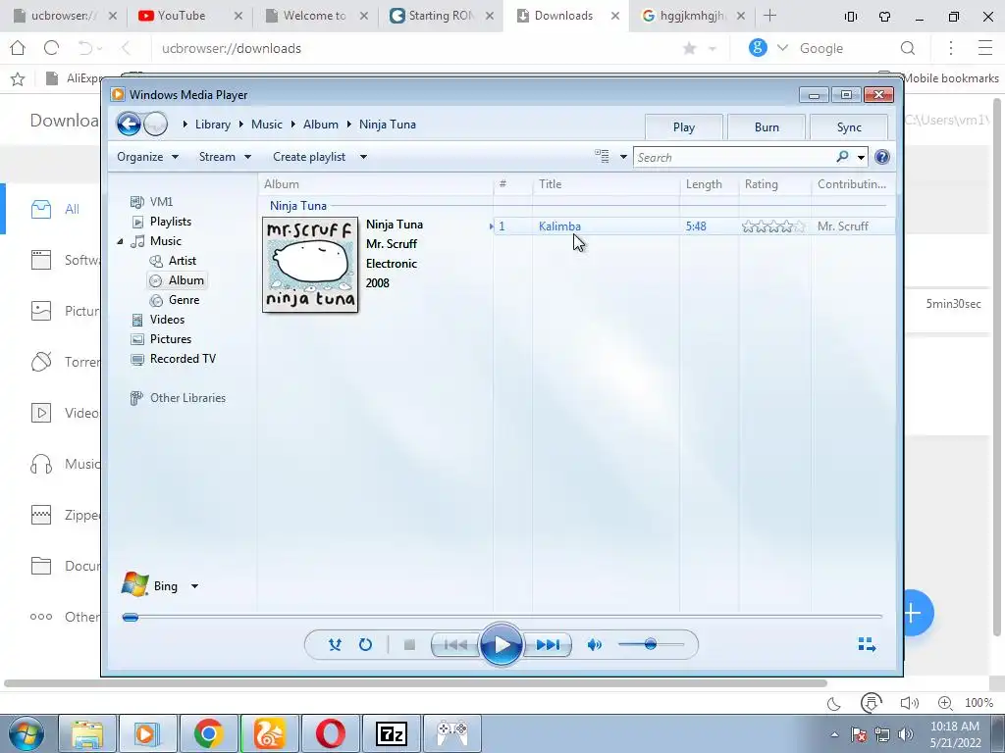Screen dimensions: 1005x753
Task: Select Recorded TV in the navigation pane
Action: coord(173,359)
